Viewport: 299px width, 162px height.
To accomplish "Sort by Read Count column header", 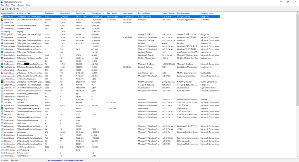I will coord(52,13).
